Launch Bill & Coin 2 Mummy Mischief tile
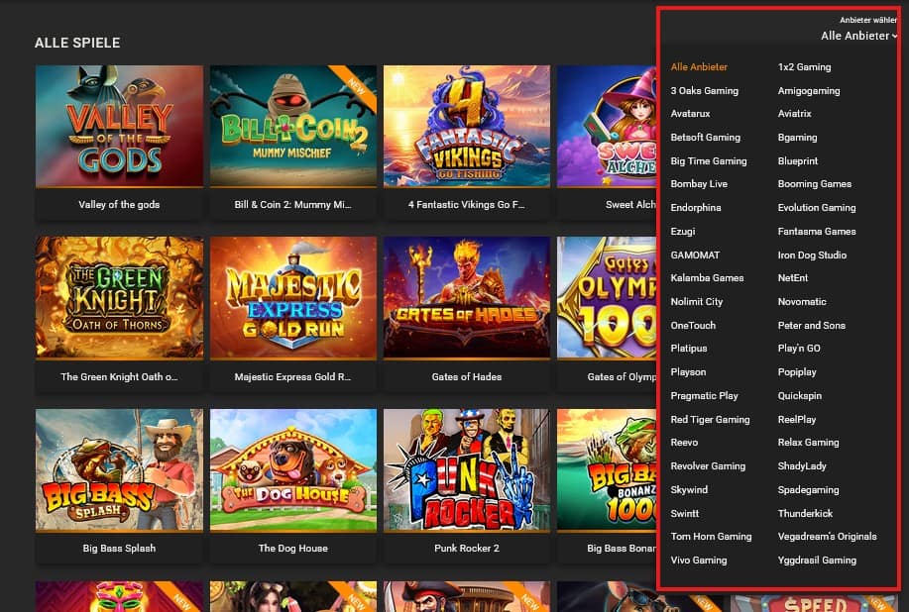The image size is (909, 612). 292,126
